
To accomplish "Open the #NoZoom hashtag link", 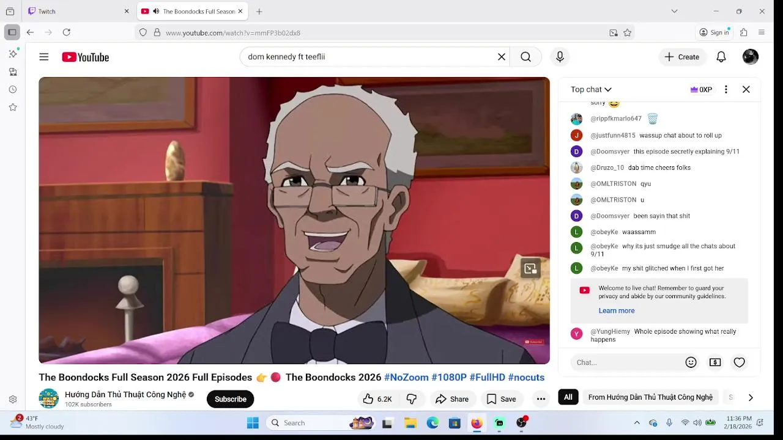I will click(406, 377).
